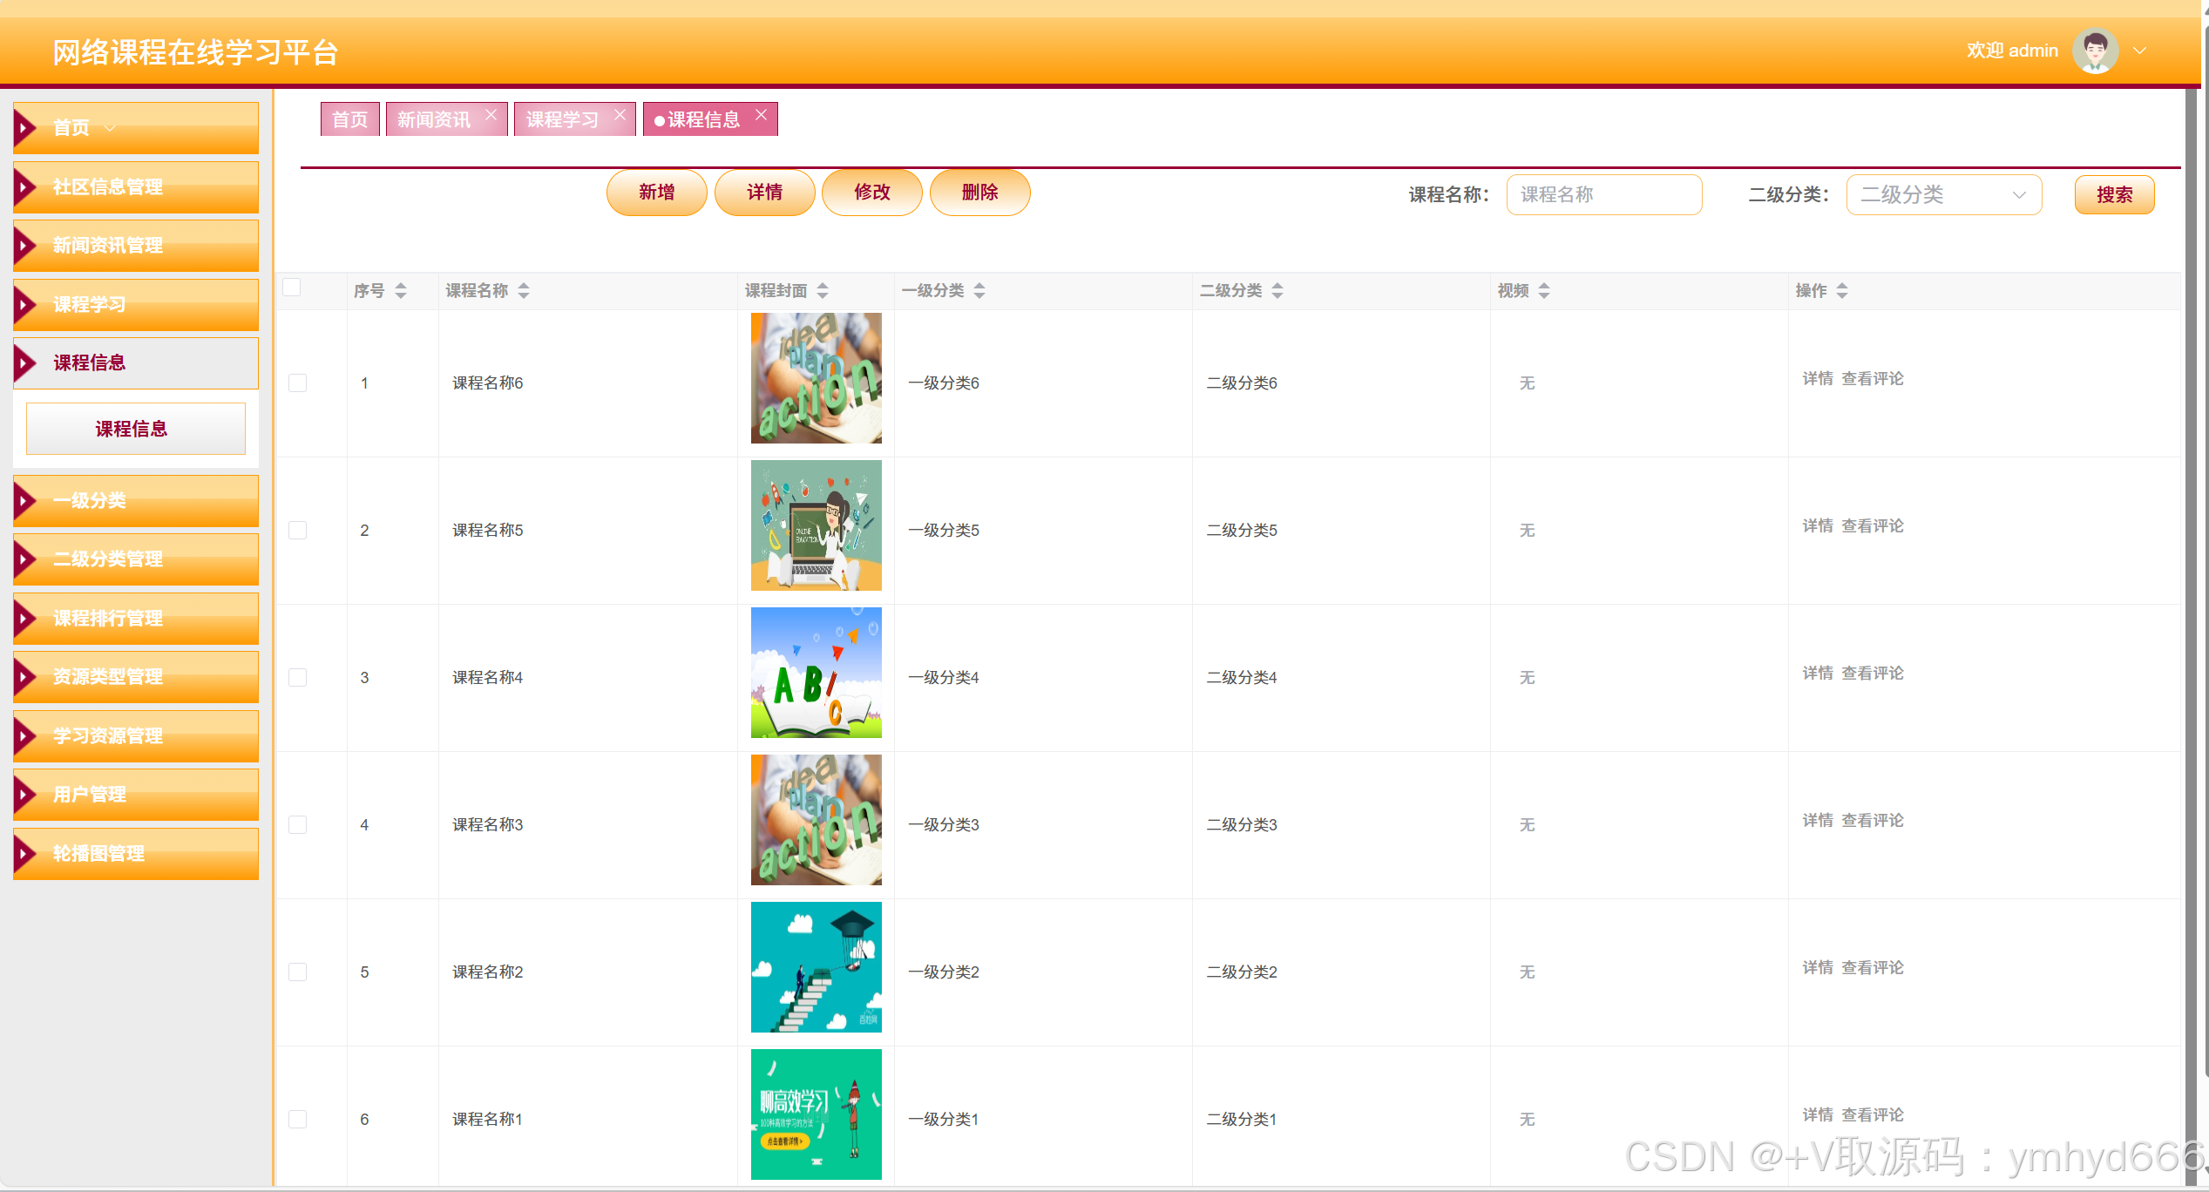Viewport: 2209px width, 1192px height.
Task: Sort by 课程名称 column arrows
Action: tap(524, 290)
